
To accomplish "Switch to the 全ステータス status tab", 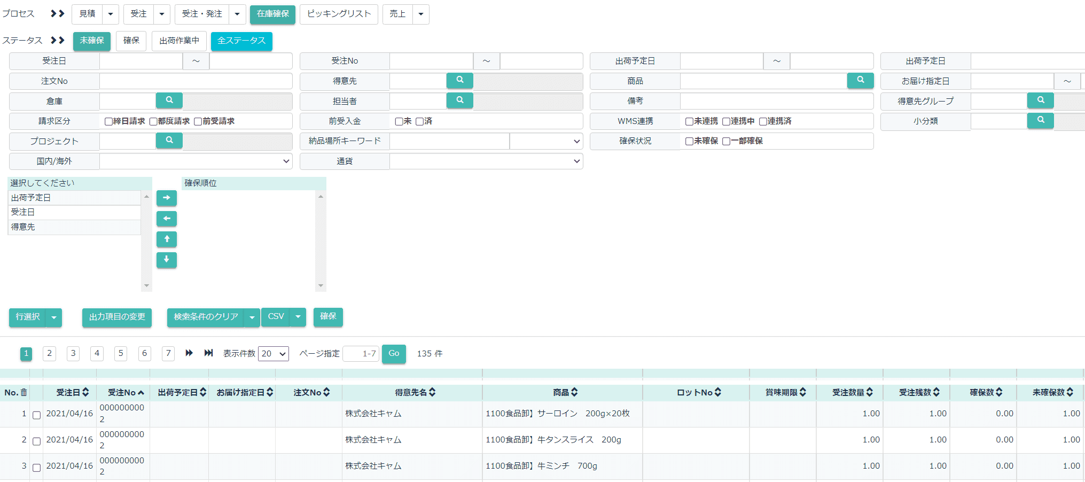I will pyautogui.click(x=241, y=41).
